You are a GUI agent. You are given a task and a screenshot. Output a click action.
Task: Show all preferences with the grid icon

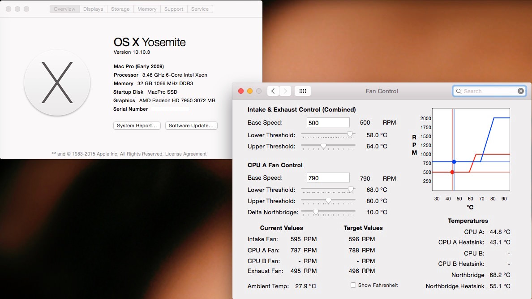303,91
